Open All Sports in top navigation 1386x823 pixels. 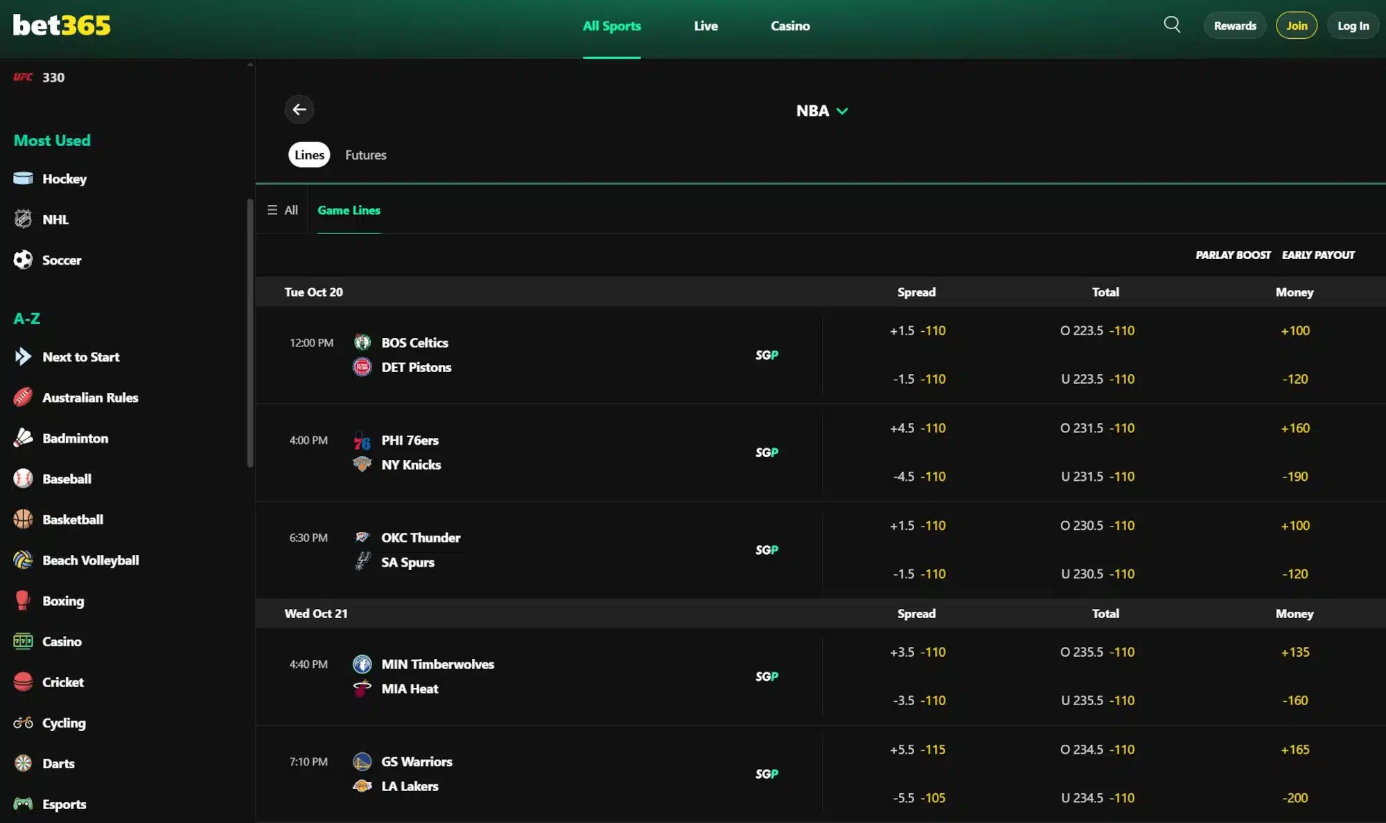[x=612, y=26]
